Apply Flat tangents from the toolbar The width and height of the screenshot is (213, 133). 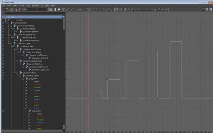(79, 9)
